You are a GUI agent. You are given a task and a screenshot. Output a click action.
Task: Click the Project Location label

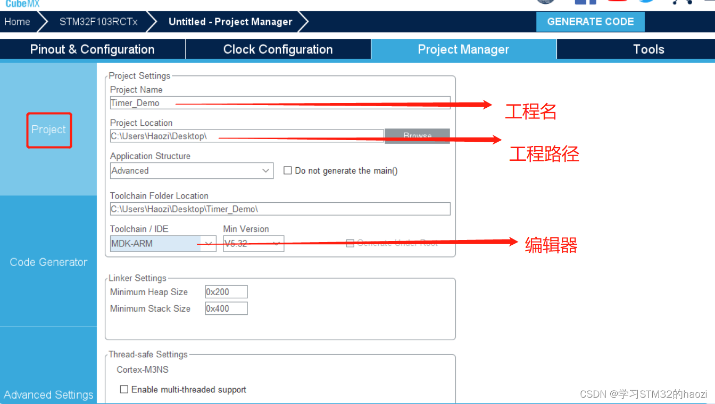[x=141, y=123]
